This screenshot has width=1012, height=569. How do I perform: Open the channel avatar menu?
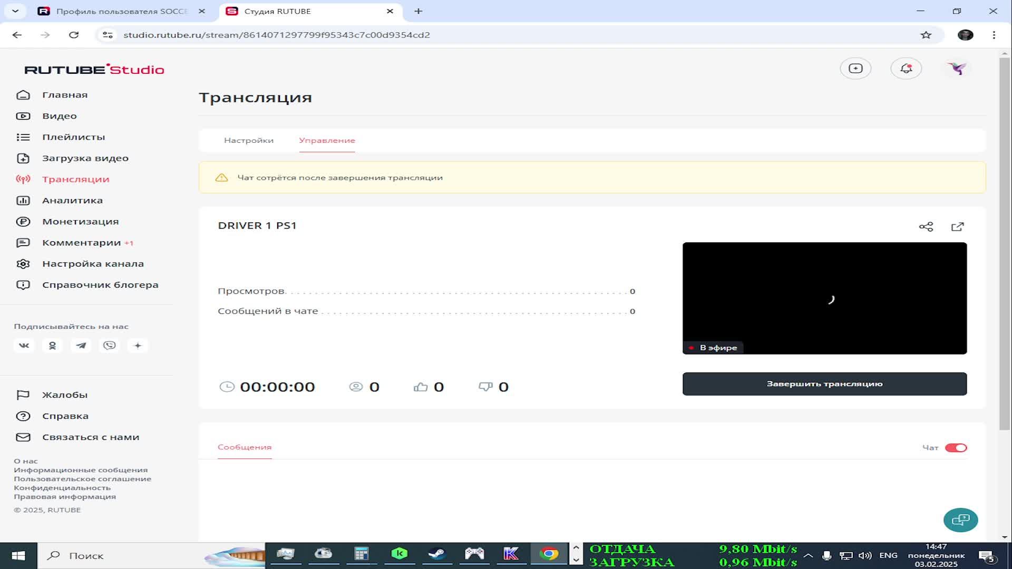(x=957, y=68)
